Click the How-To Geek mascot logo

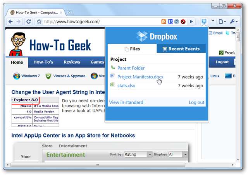click(x=17, y=44)
